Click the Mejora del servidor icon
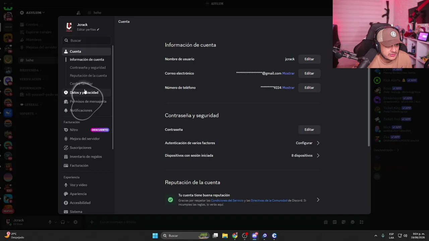The width and height of the screenshot is (429, 241). [66, 139]
